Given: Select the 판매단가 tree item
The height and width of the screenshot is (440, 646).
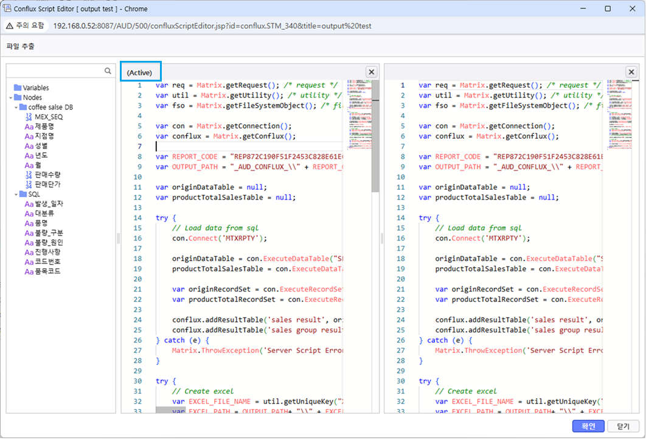Looking at the screenshot, I should pos(47,184).
